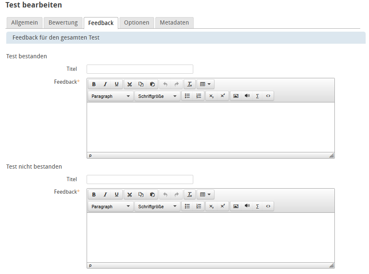Switch to the Allgemein tab
The image size is (369, 274).
click(25, 23)
